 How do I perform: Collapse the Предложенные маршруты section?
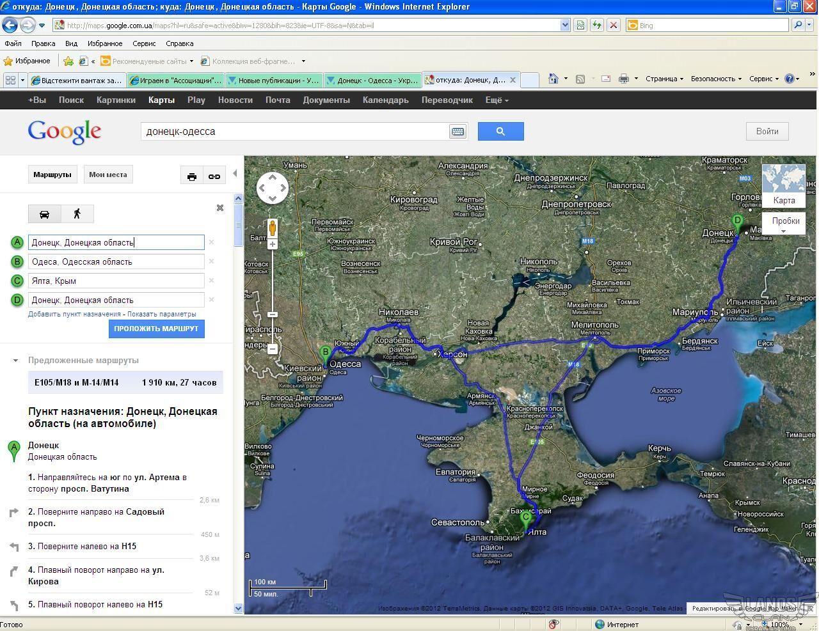[15, 361]
